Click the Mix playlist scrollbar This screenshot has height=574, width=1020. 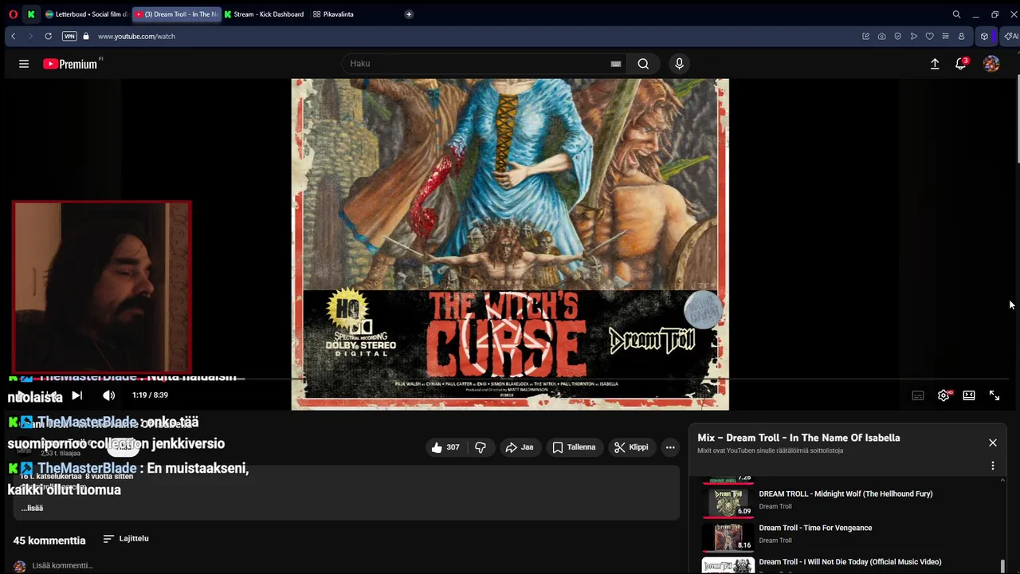pyautogui.click(x=1002, y=566)
